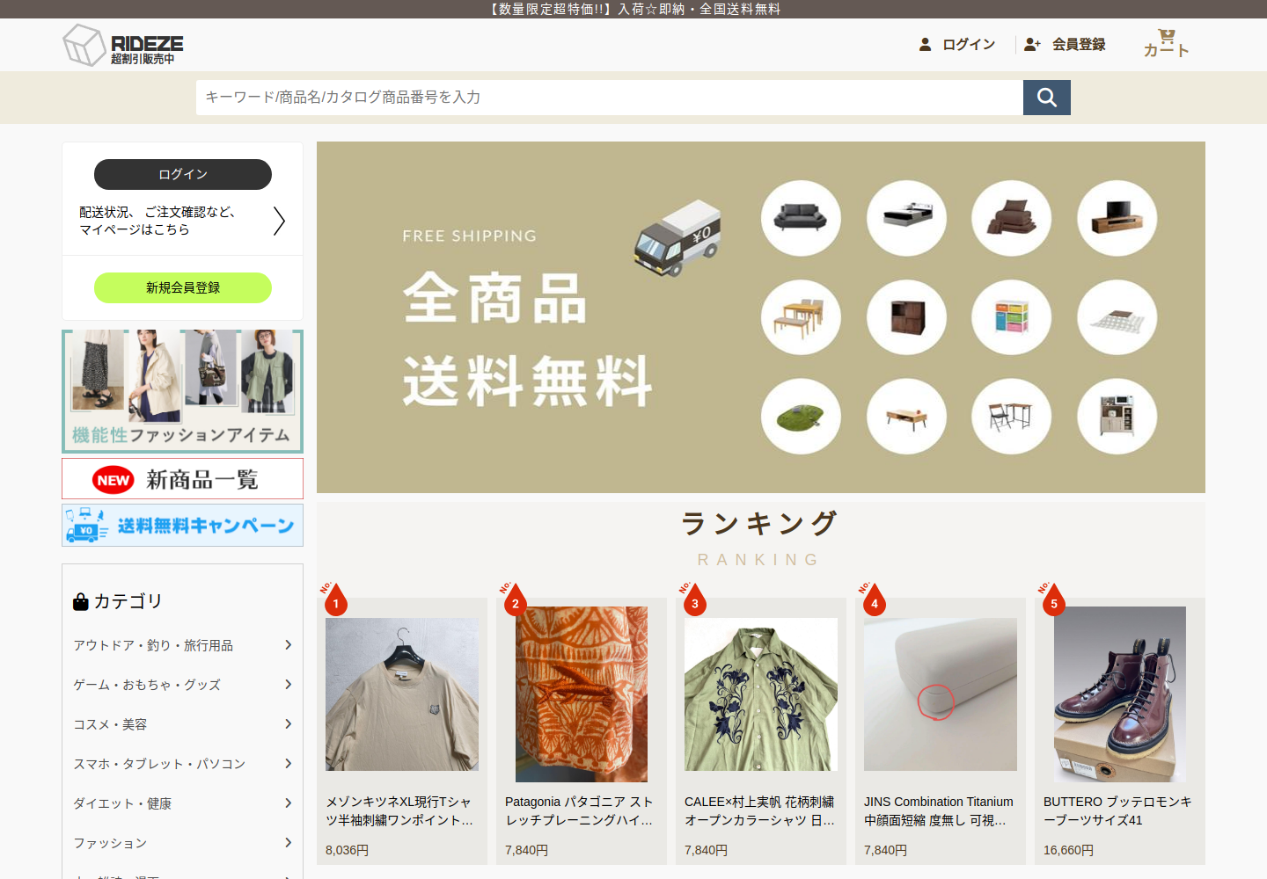Focus the keyword search input field
Screen dimensions: 1267x879
609,98
